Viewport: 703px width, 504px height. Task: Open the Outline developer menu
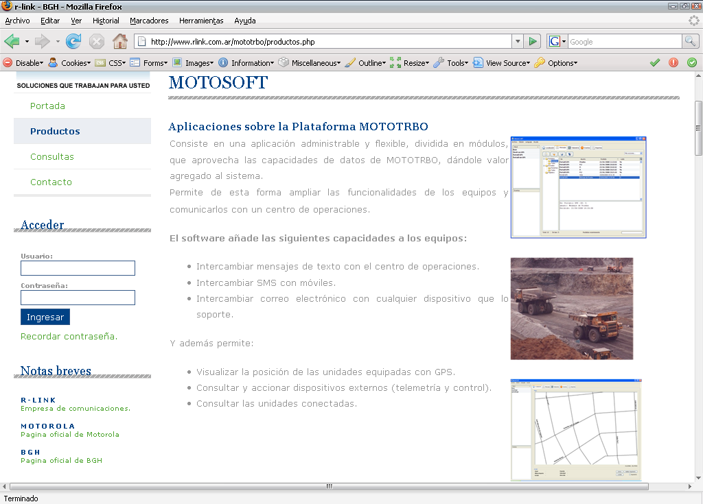tap(365, 62)
